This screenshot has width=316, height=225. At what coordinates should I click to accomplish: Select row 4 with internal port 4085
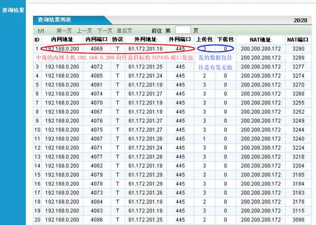(172, 76)
